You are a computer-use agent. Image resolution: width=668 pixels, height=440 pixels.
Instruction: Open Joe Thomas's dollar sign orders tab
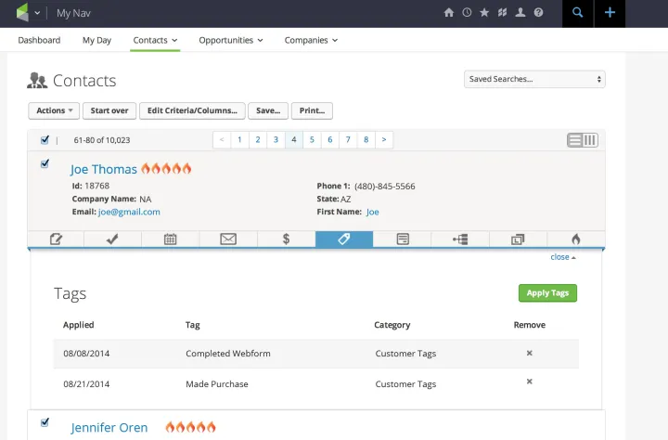[286, 239]
